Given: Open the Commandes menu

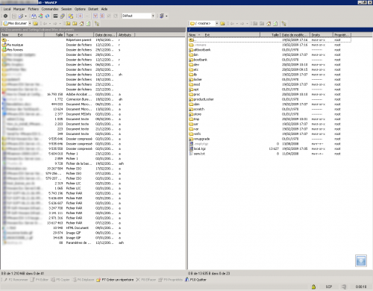Looking at the screenshot, I should click(50, 9).
